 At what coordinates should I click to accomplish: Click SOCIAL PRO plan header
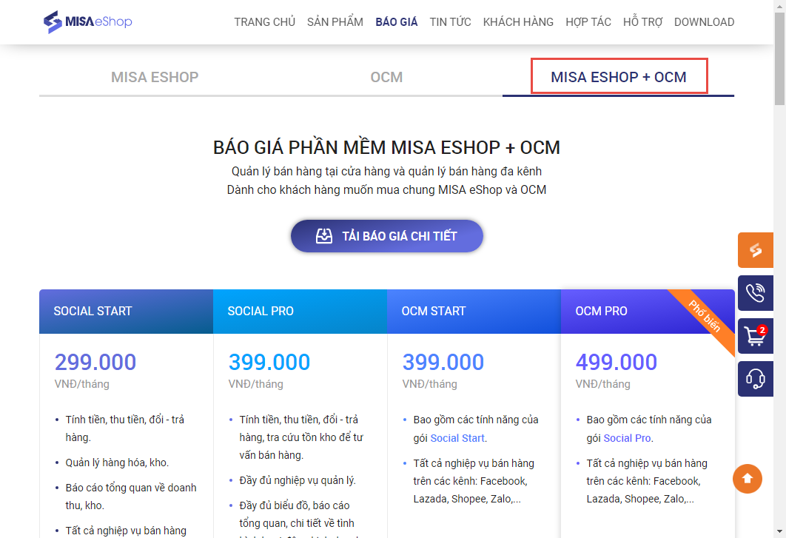coord(300,312)
